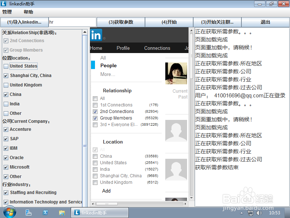Select the People search category
The image size is (290, 218).
point(108,66)
